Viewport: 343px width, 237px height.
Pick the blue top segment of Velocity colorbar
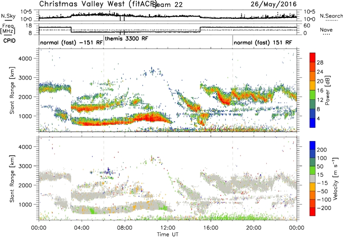tap(313, 145)
